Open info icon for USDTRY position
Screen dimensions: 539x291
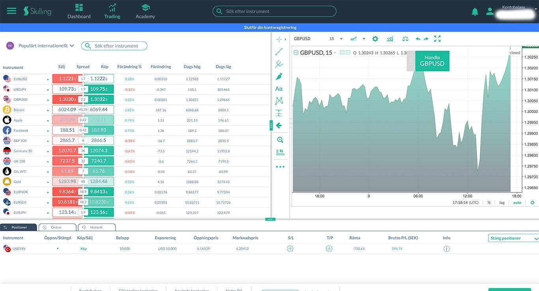click(447, 249)
